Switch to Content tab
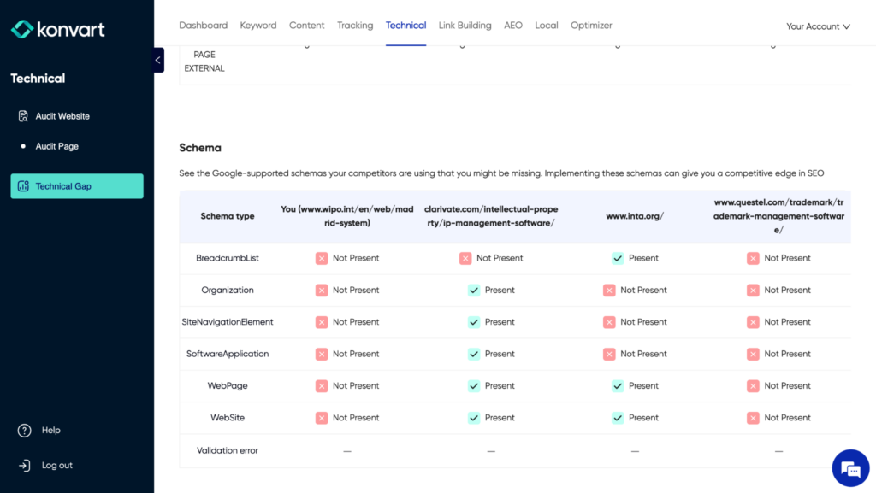 [307, 26]
